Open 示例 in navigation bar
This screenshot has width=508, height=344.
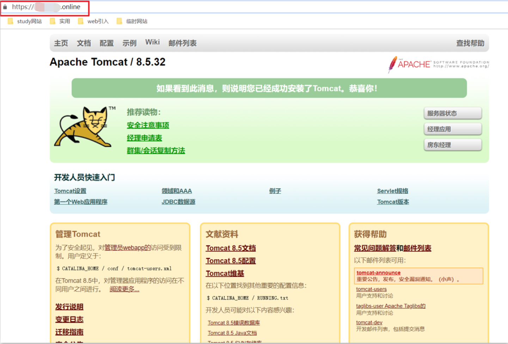pos(129,43)
